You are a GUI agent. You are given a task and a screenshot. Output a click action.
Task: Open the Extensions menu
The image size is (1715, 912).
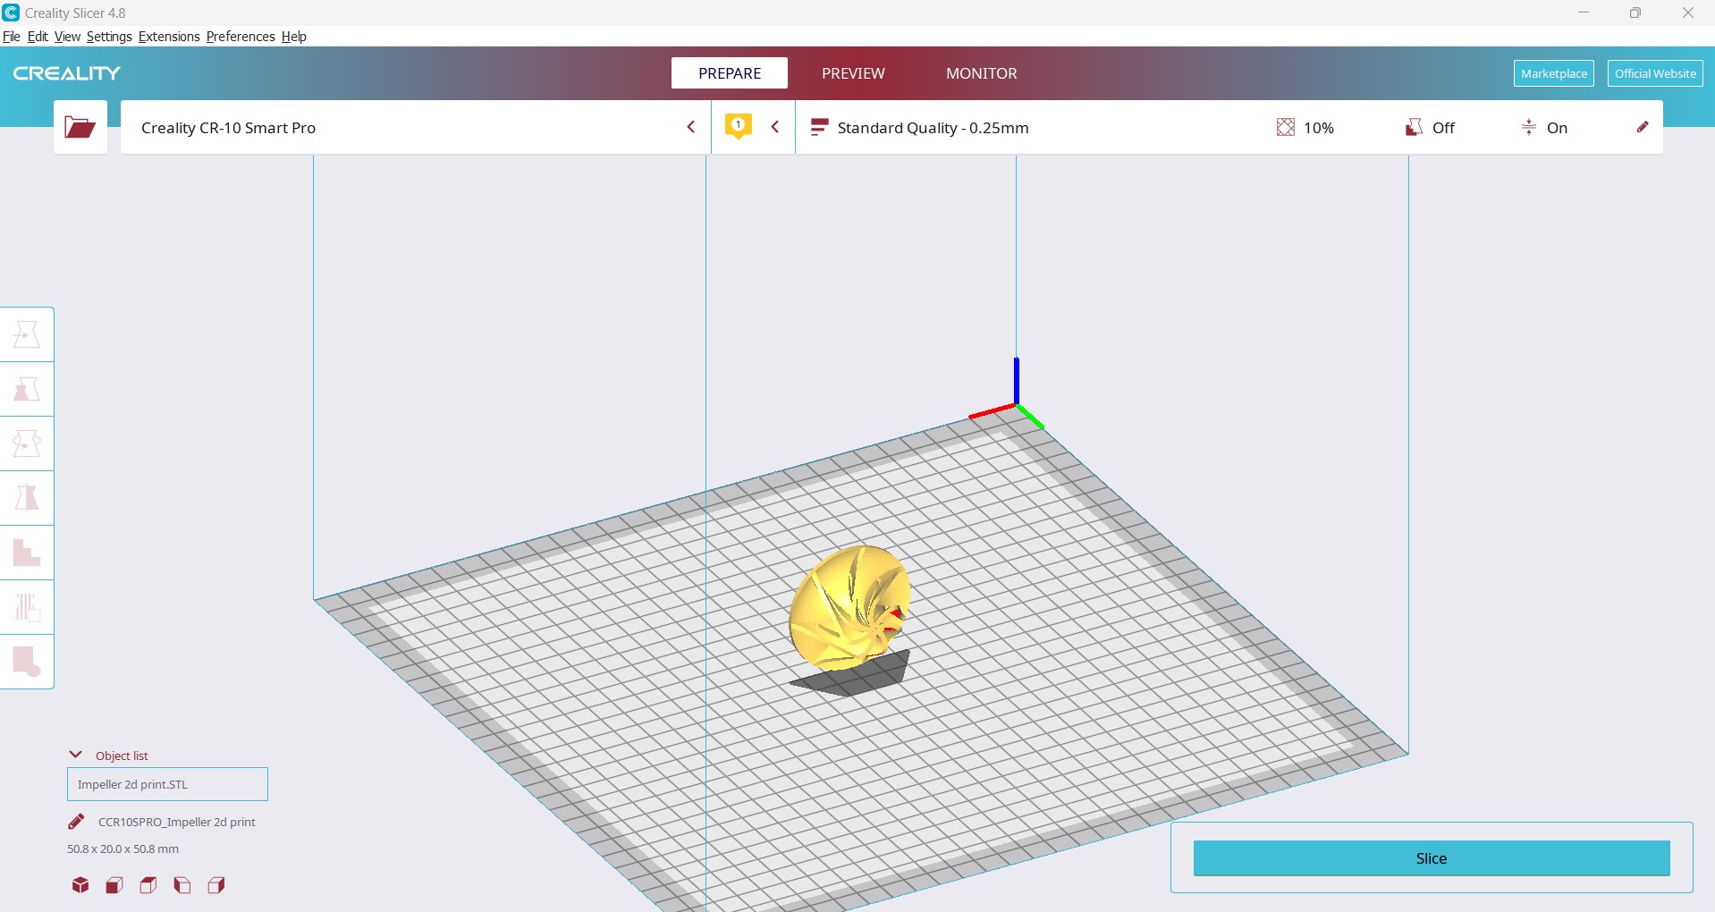click(x=169, y=37)
